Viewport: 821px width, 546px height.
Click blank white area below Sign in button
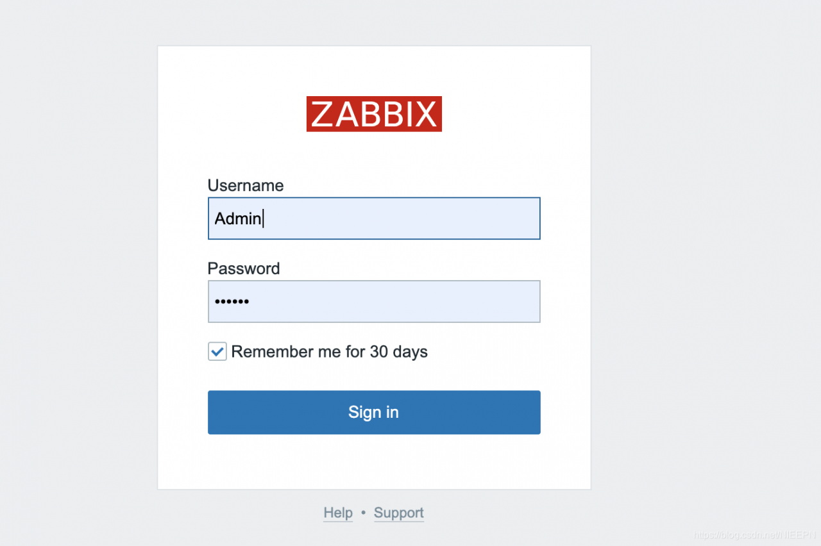[374, 461]
